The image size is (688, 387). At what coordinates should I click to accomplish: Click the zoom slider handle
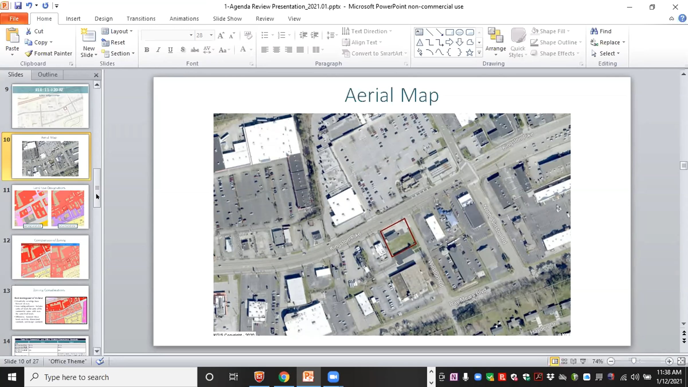[634, 361]
